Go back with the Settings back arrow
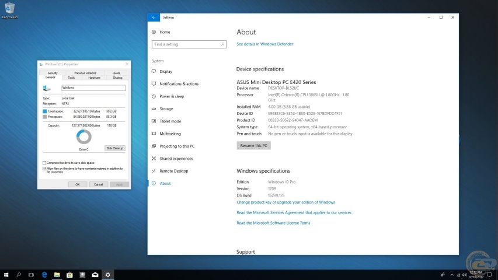Screen dimensions: 498x280 point(154,17)
